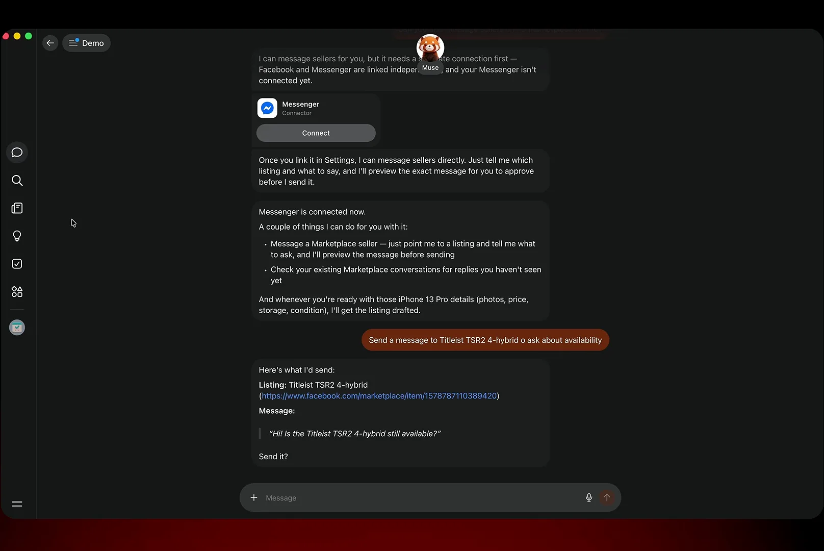Image resolution: width=824 pixels, height=551 pixels.
Task: Click the 'Messenger is connected now.' text
Action: pyautogui.click(x=312, y=212)
